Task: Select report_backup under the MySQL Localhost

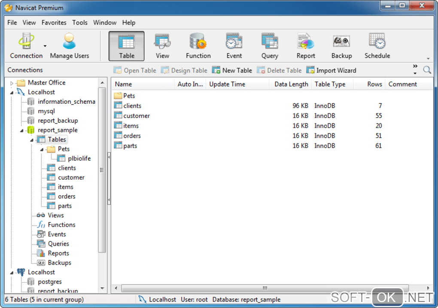Action: click(x=58, y=121)
